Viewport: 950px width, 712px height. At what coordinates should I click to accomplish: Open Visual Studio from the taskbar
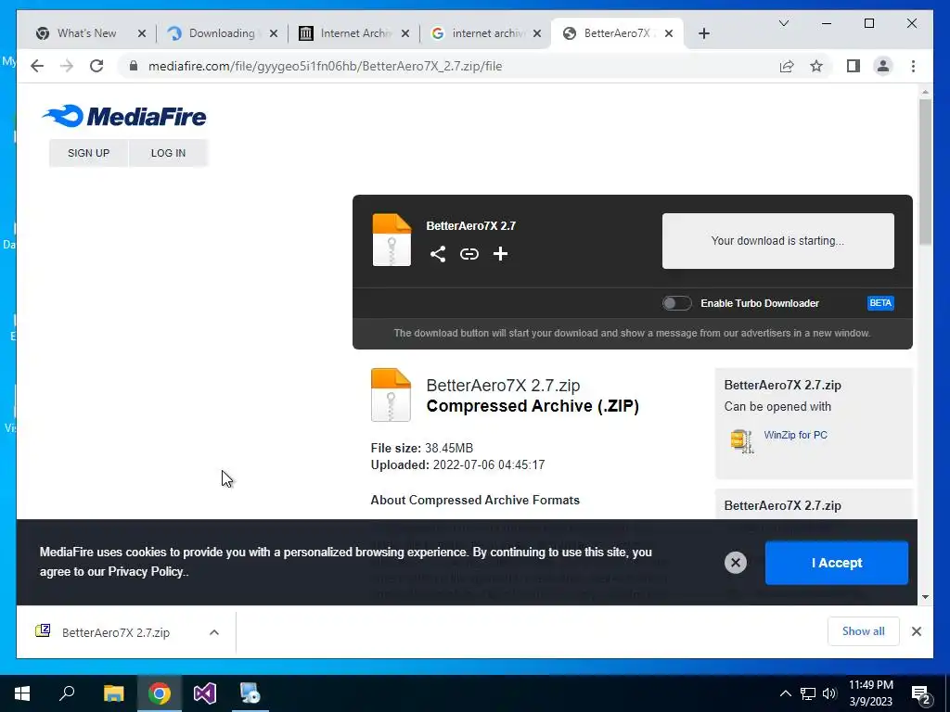205,693
